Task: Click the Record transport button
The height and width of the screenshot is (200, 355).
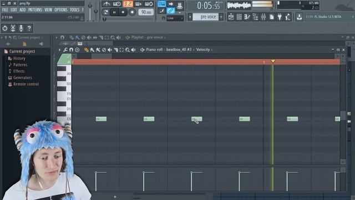Action: coord(132,12)
